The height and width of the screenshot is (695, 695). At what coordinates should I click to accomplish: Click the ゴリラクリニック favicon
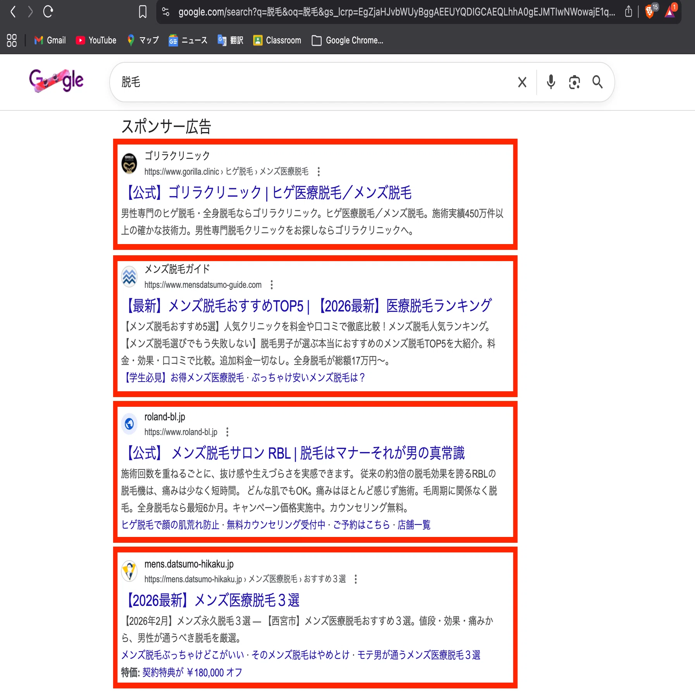(x=129, y=163)
